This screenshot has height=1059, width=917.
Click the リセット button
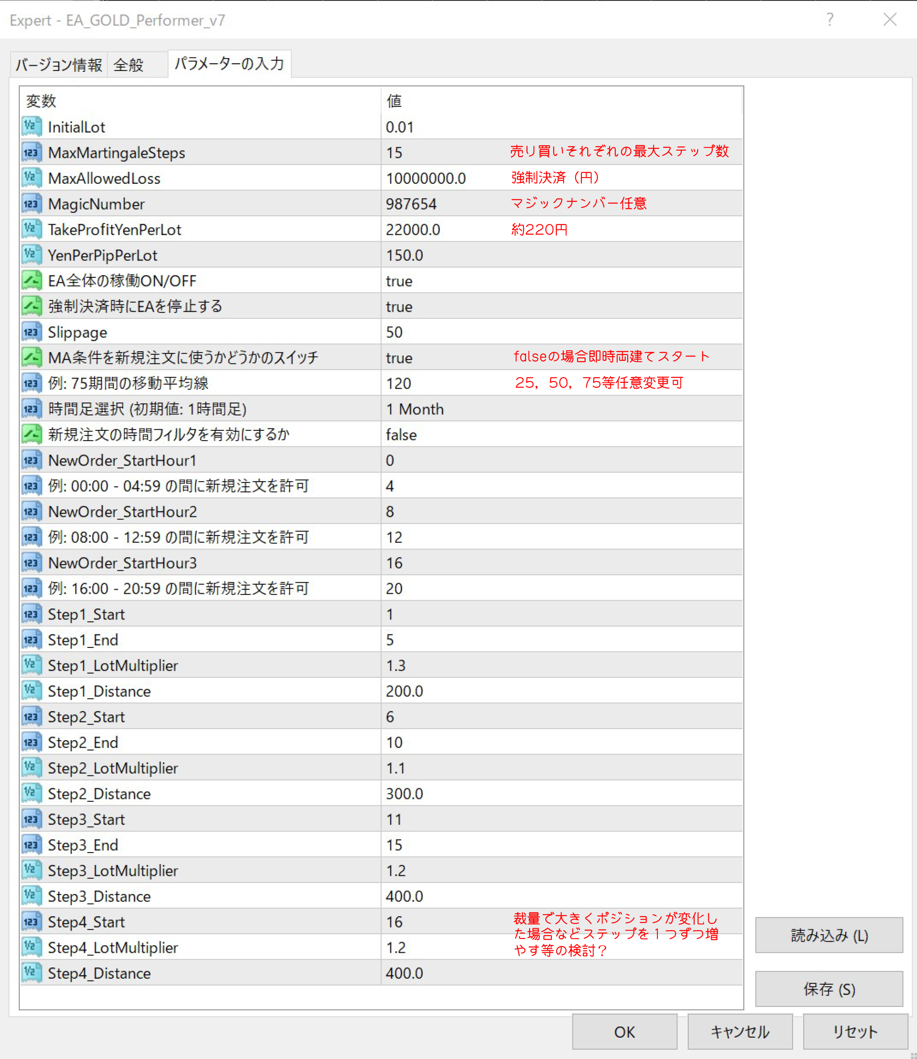(x=855, y=1032)
